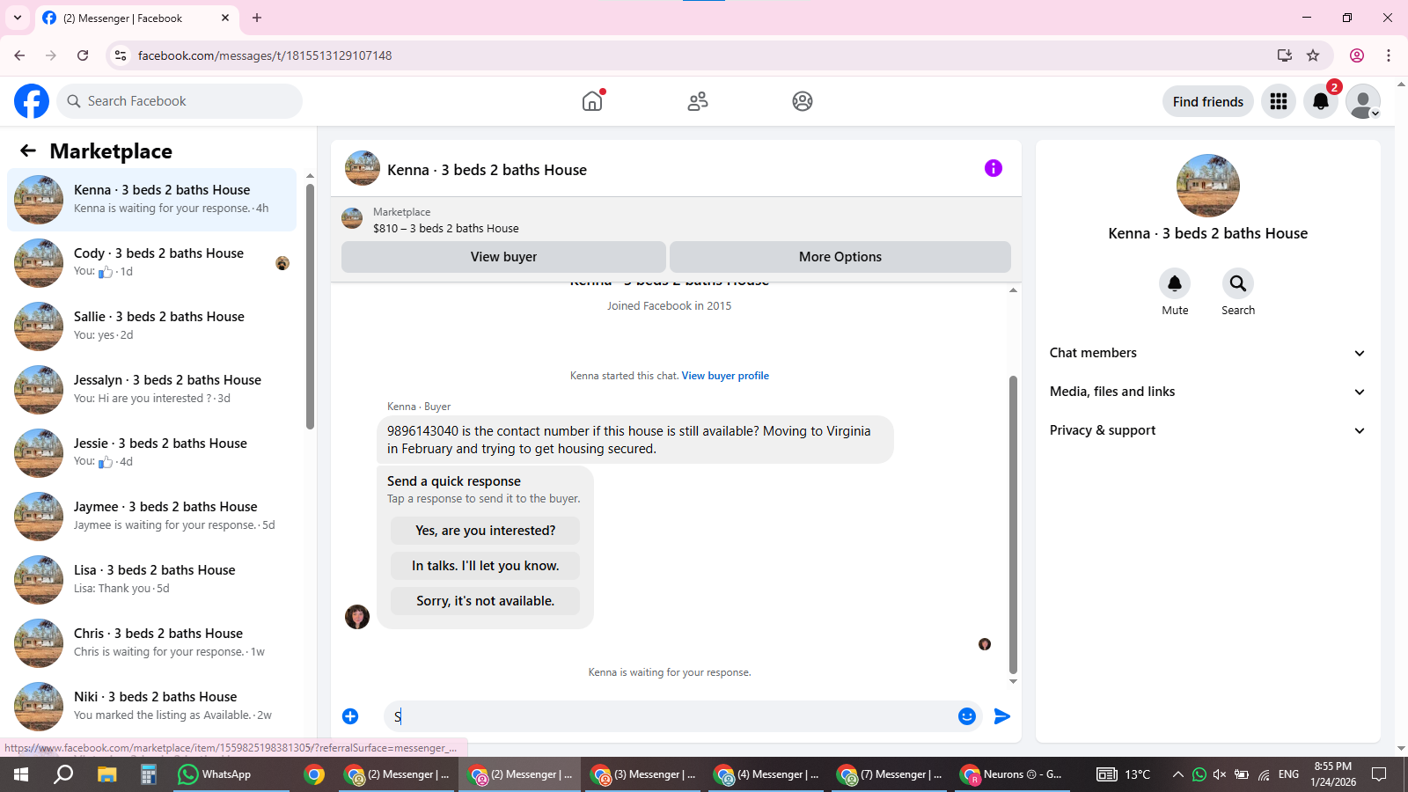Open Jessalyn conversation
The width and height of the screenshot is (1408, 792).
point(151,390)
